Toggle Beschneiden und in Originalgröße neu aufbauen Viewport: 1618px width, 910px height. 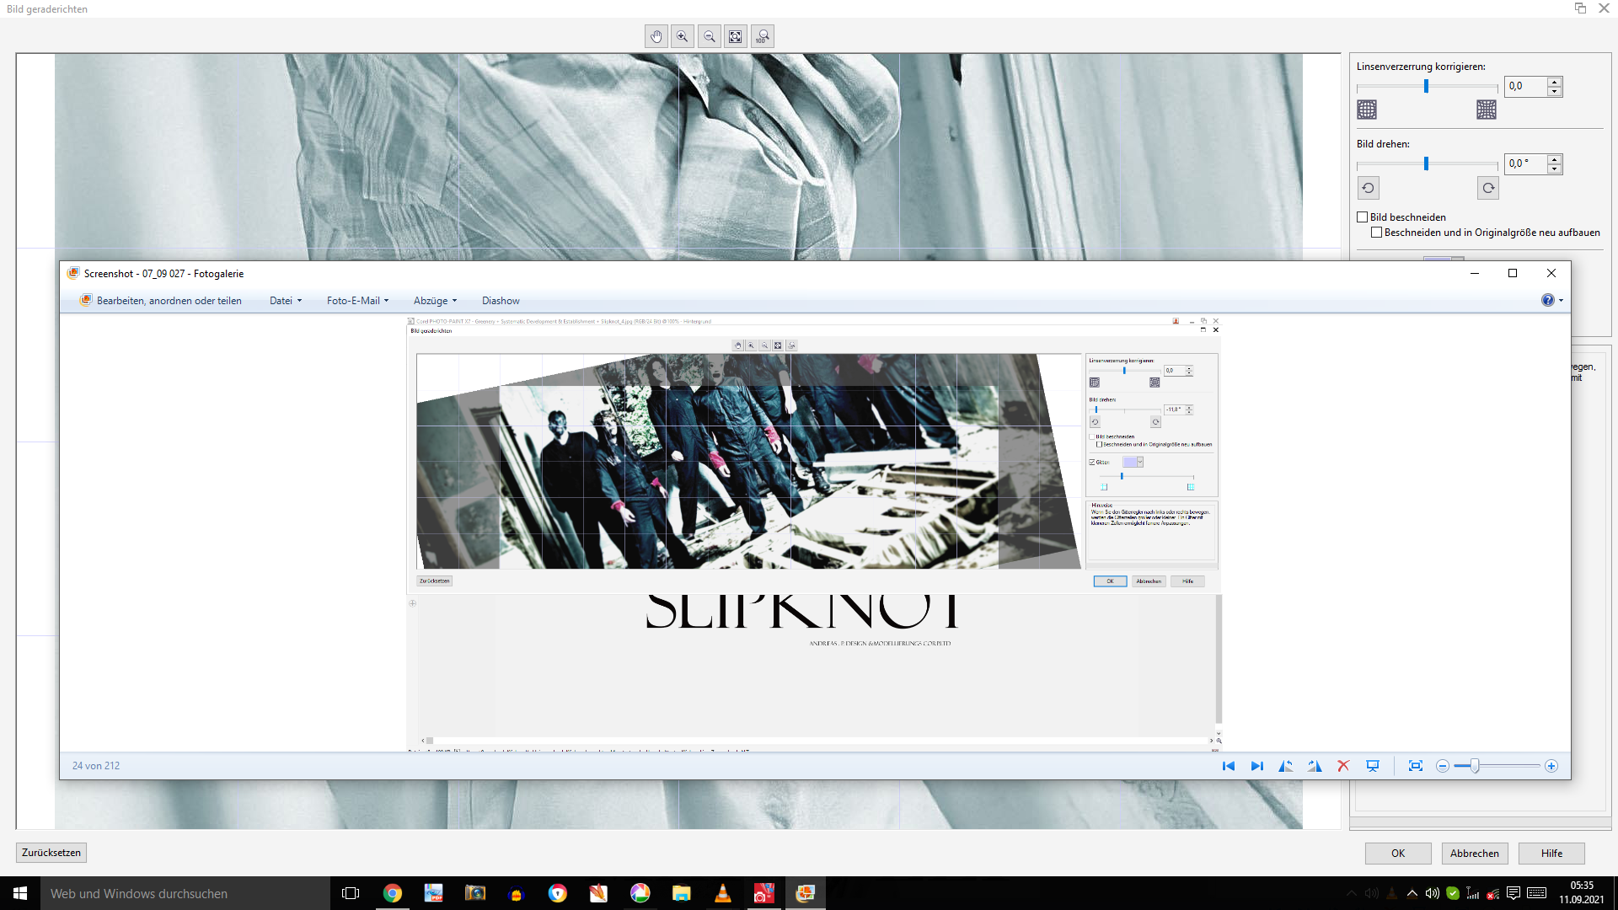(x=1377, y=233)
